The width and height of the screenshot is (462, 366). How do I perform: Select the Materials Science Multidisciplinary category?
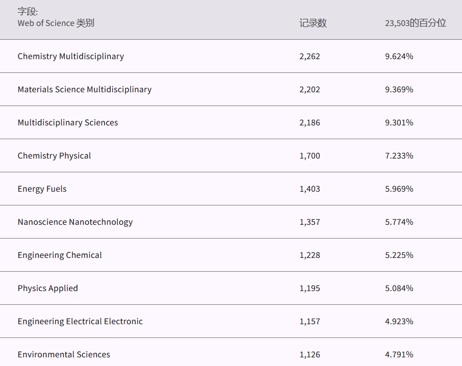pos(84,89)
